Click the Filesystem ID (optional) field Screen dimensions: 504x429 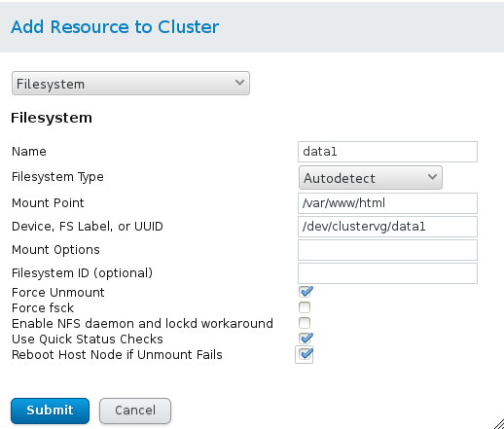(387, 273)
